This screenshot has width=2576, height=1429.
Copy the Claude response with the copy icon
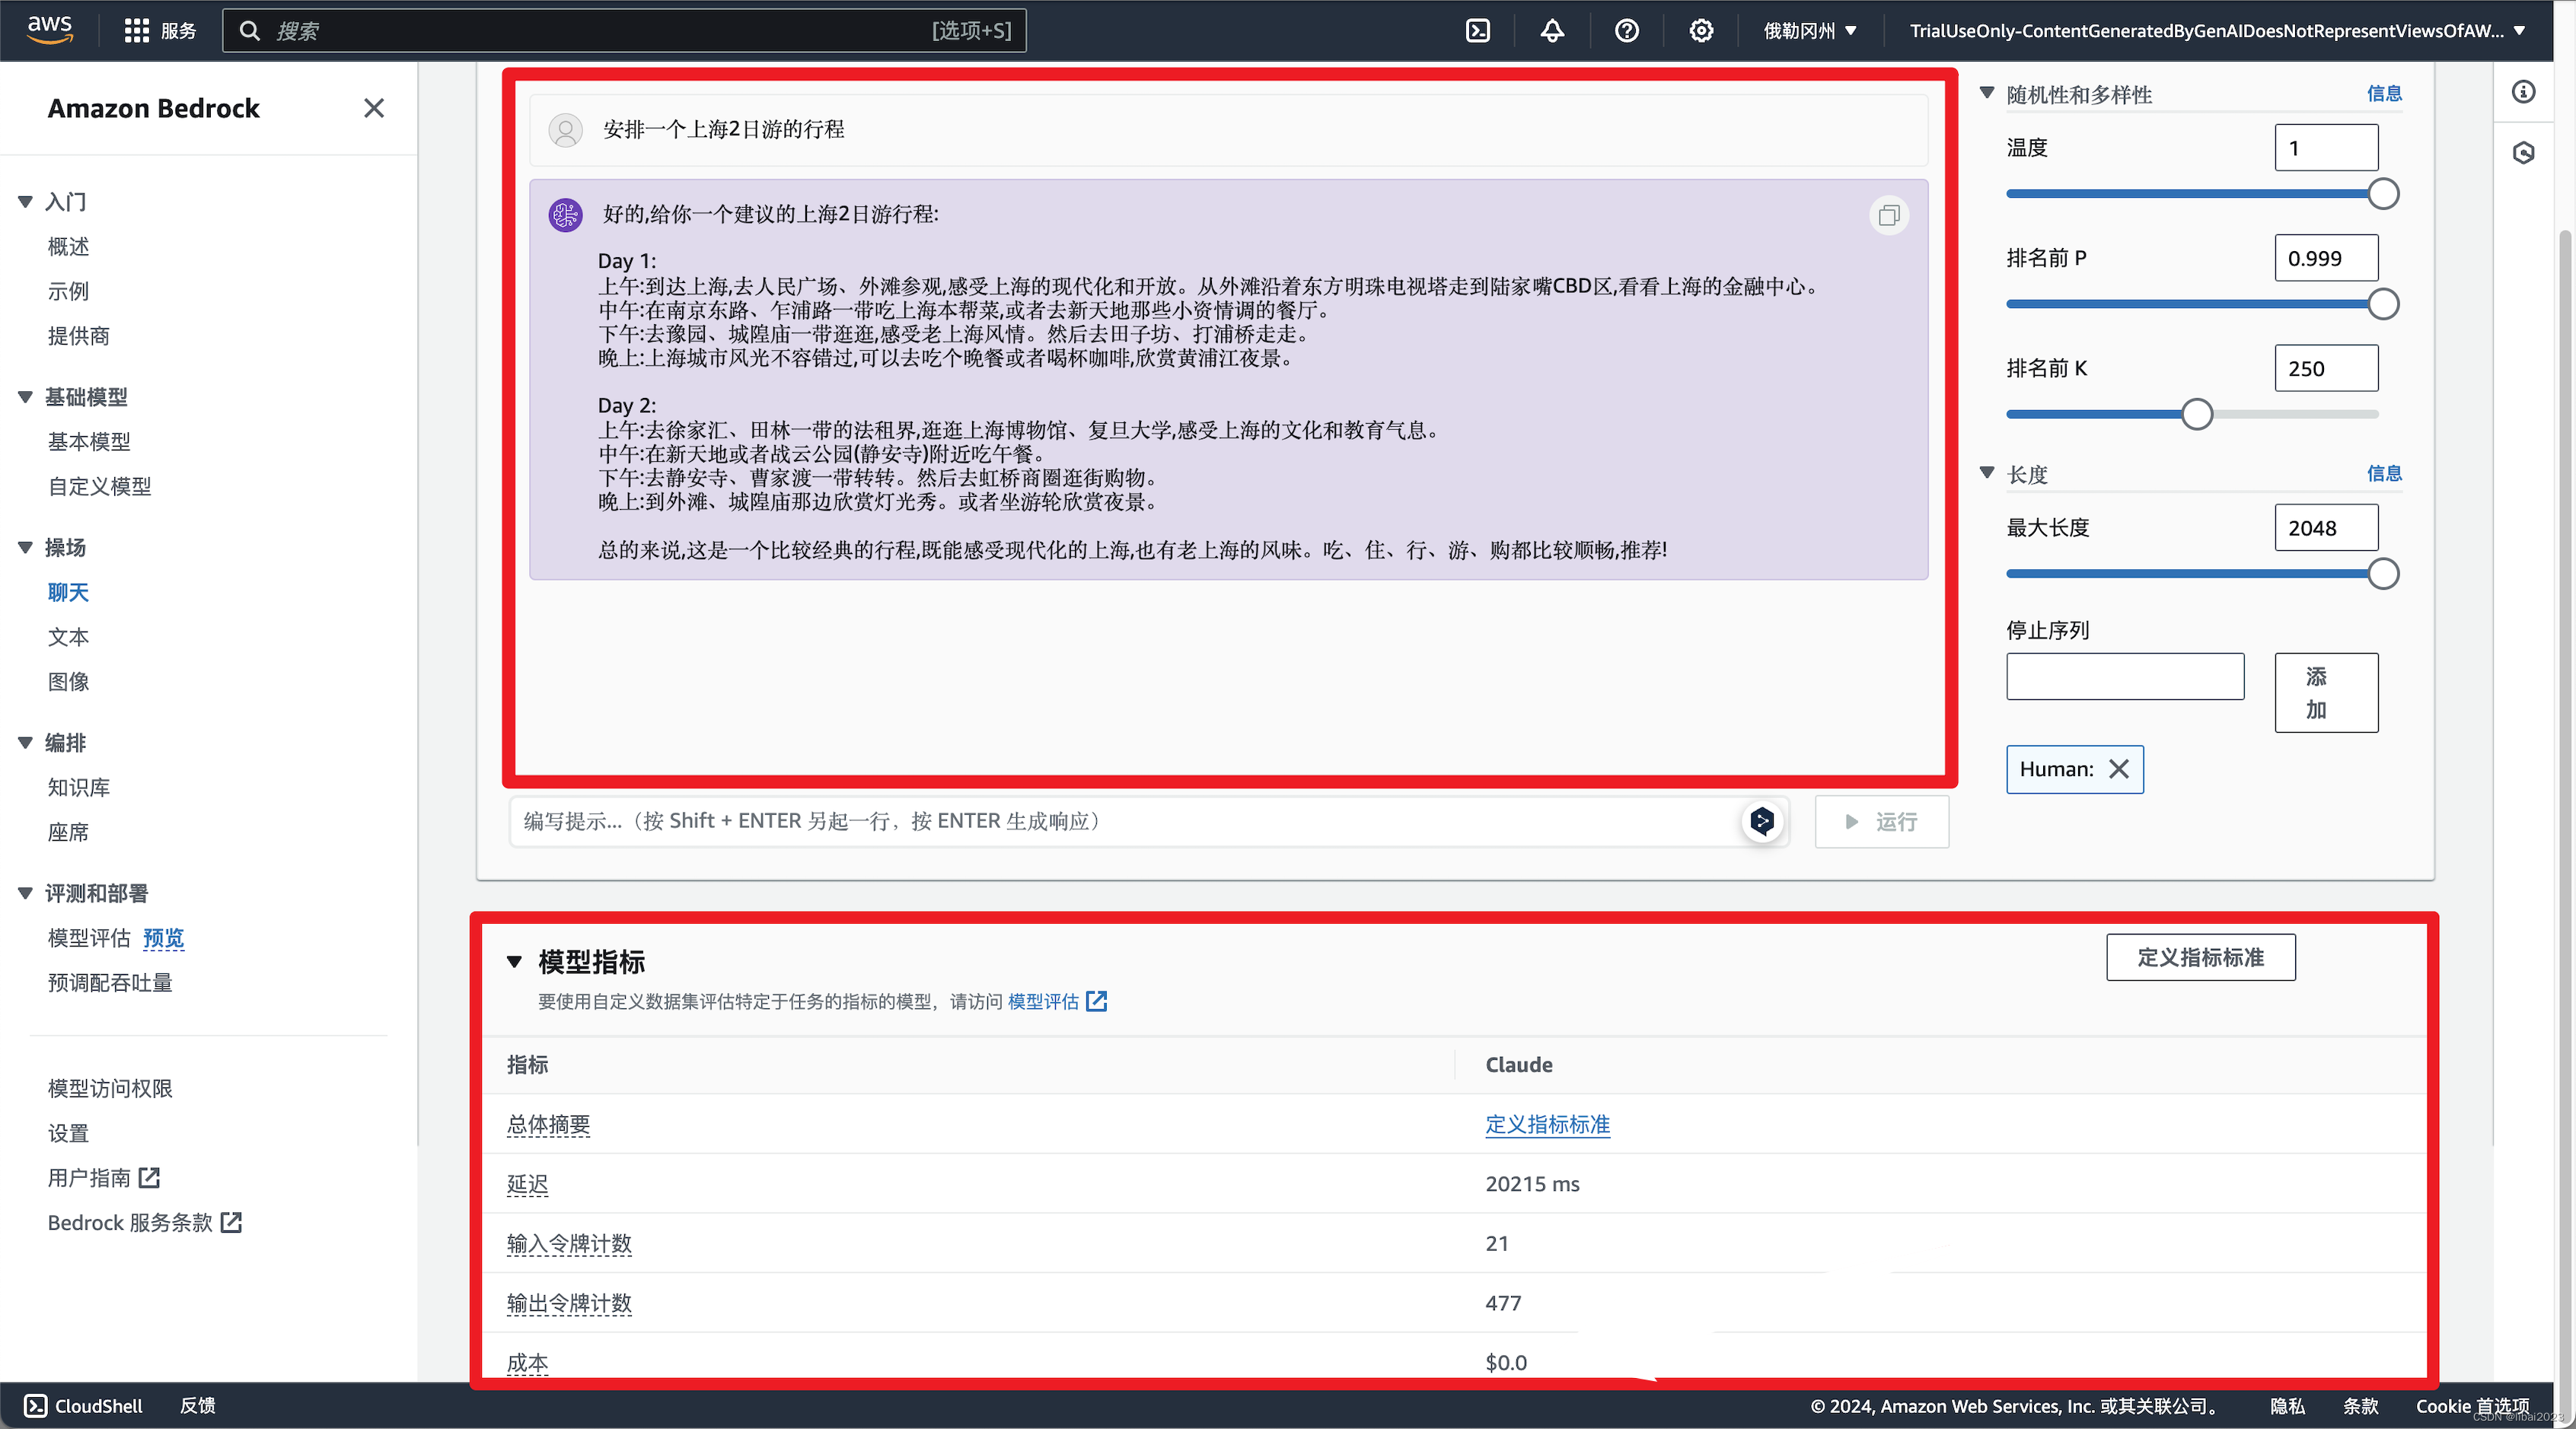(1889, 215)
